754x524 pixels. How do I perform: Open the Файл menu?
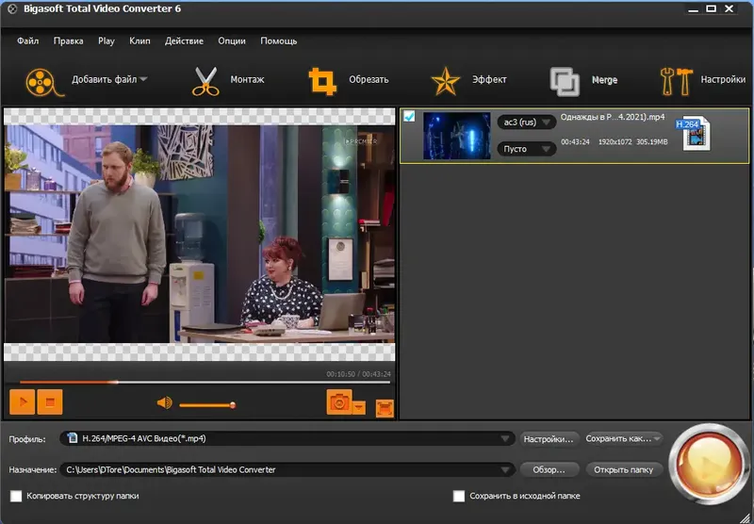pos(28,41)
